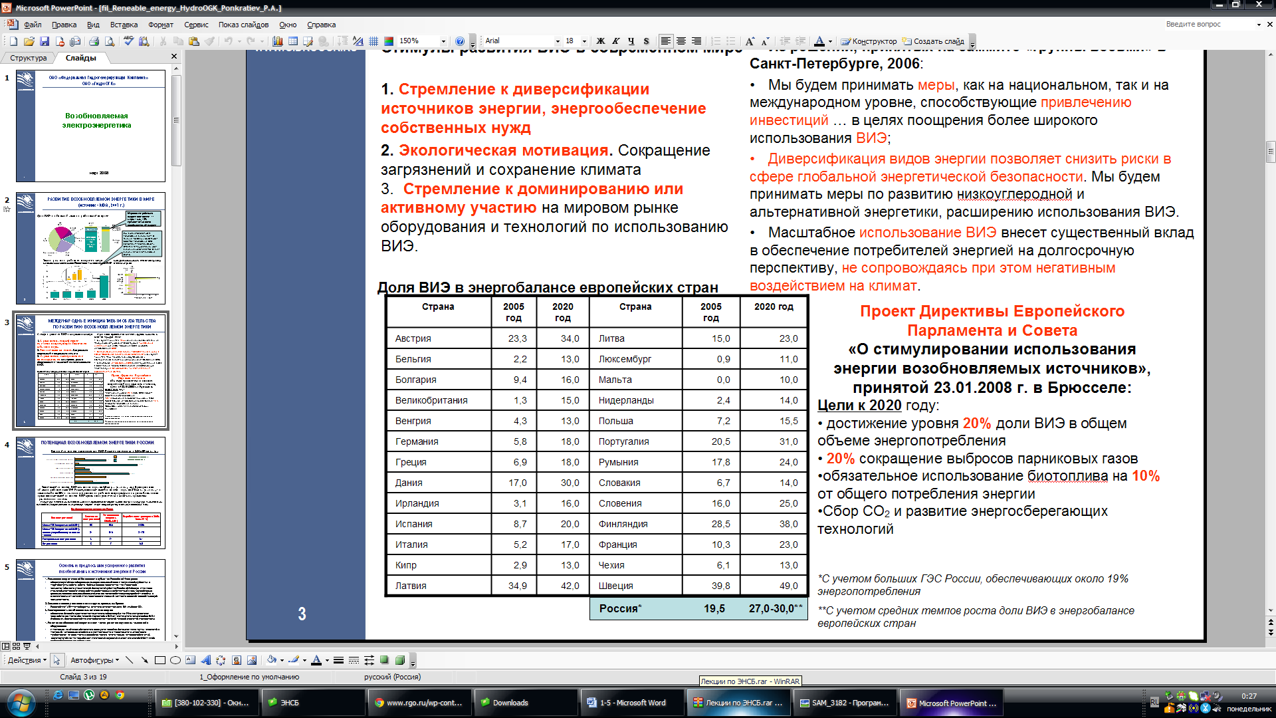Open the fill color dropdown arrow
The height and width of the screenshot is (718, 1276).
[x=282, y=660]
